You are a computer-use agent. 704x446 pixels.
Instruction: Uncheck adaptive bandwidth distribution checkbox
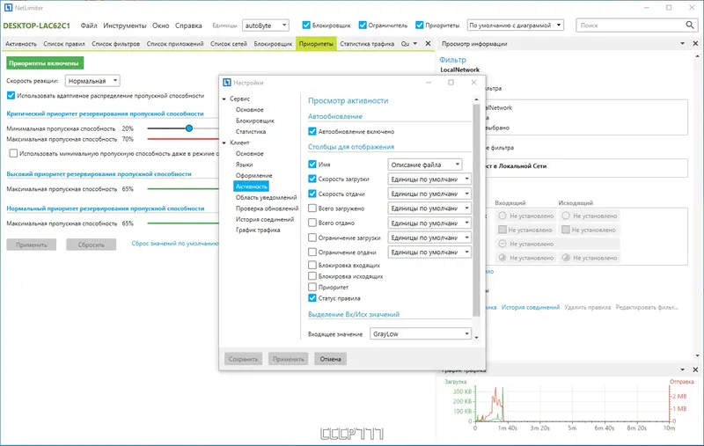tap(11, 96)
